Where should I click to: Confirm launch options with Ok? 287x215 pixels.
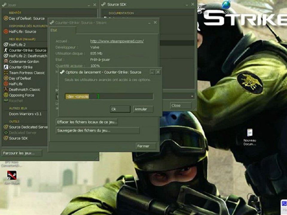pyautogui.click(x=120, y=109)
